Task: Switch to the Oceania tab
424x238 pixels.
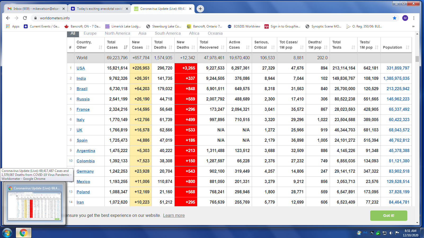Action: click(x=215, y=33)
